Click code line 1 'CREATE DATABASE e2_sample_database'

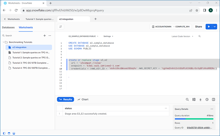91,43
